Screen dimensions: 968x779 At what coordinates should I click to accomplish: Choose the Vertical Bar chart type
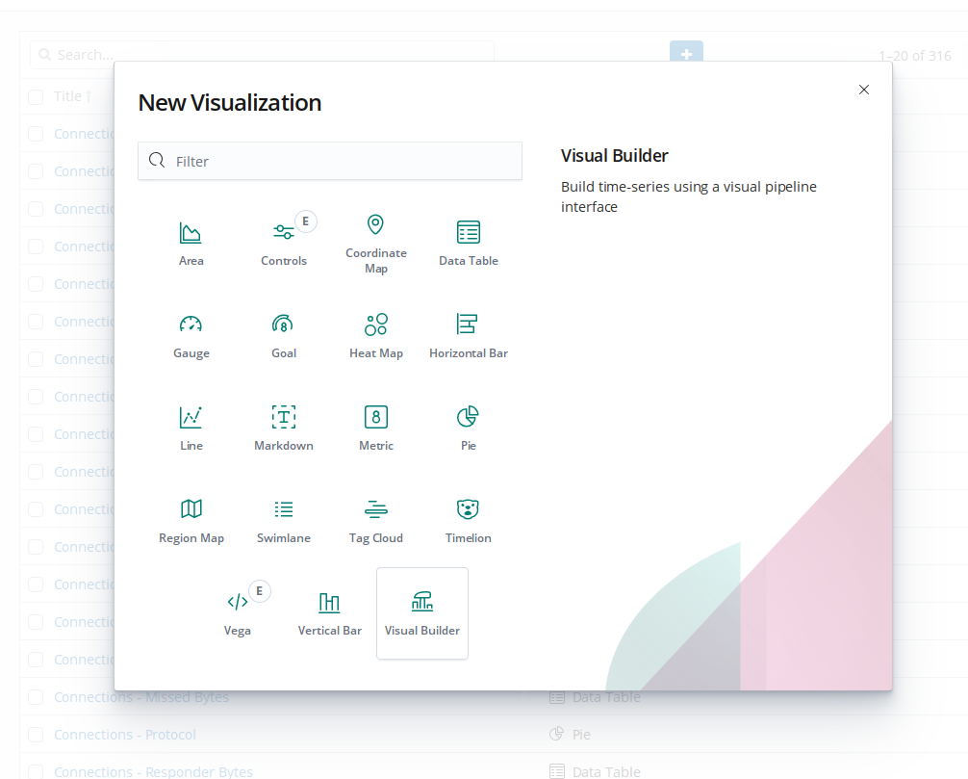(x=330, y=613)
